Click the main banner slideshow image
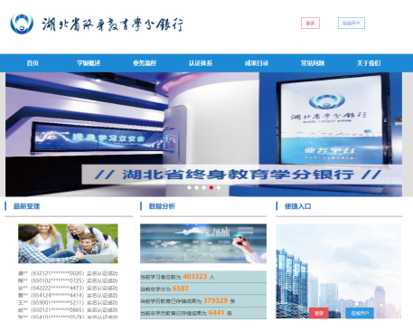 [x=203, y=135]
